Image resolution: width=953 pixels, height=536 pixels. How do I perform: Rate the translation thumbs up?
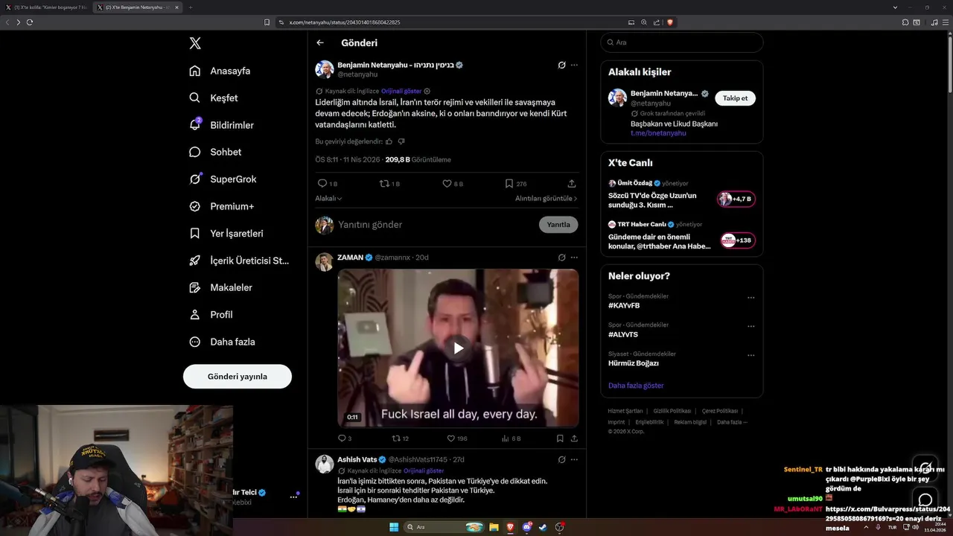click(389, 141)
